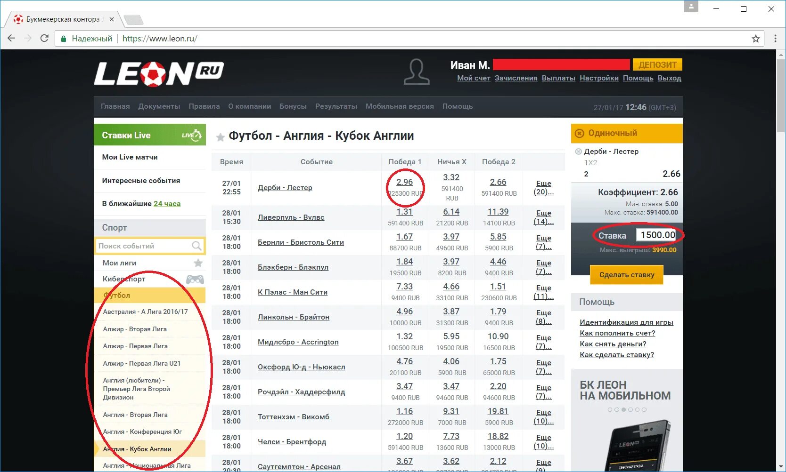
Task: Reload the page with the refresh icon
Action: (x=44, y=39)
